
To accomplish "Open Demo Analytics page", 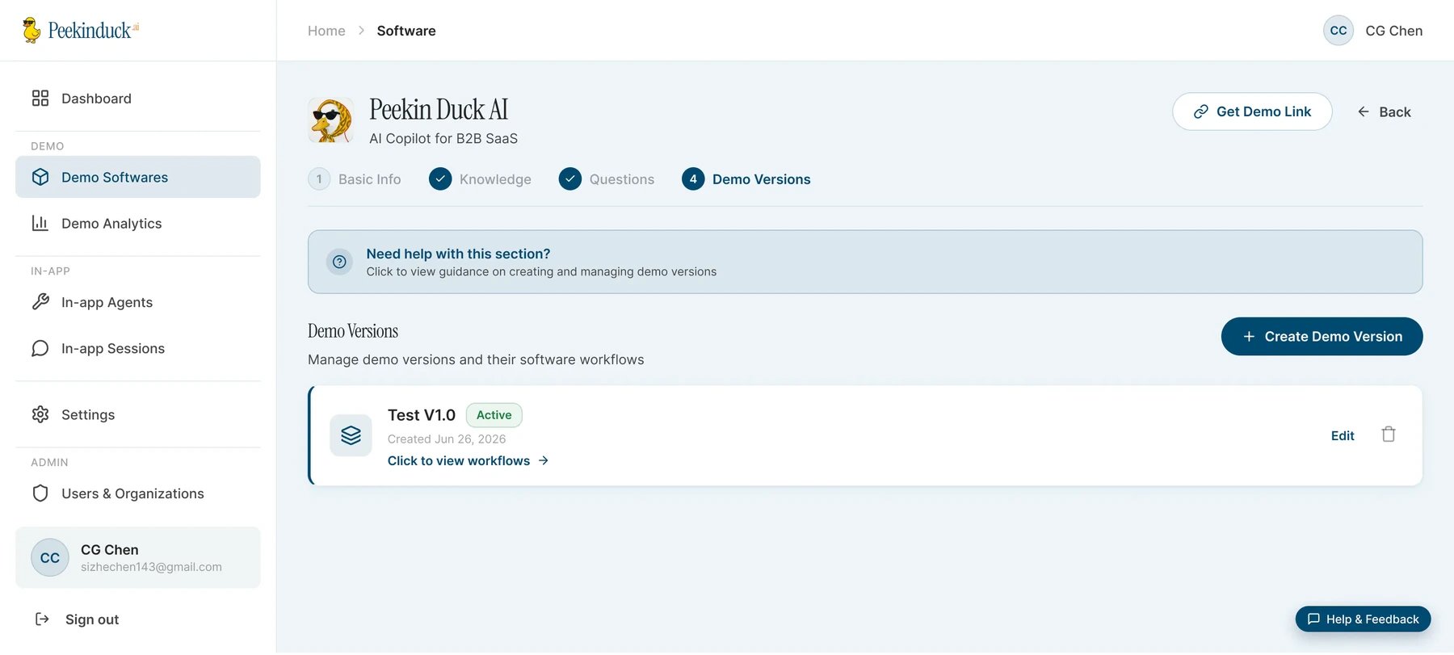I will (x=138, y=224).
